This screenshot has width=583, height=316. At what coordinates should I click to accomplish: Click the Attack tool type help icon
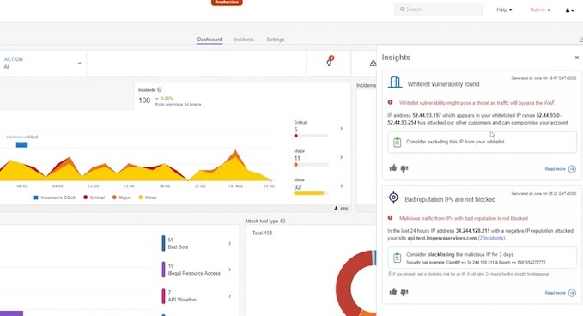(282, 221)
